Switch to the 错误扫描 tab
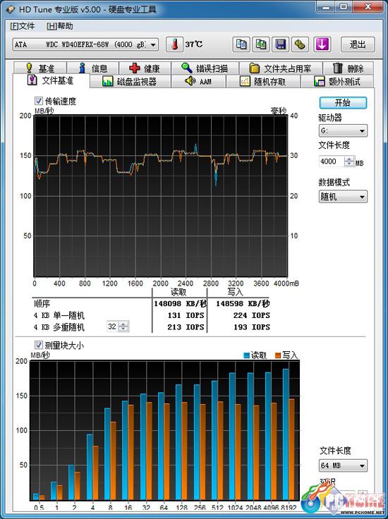 205,68
